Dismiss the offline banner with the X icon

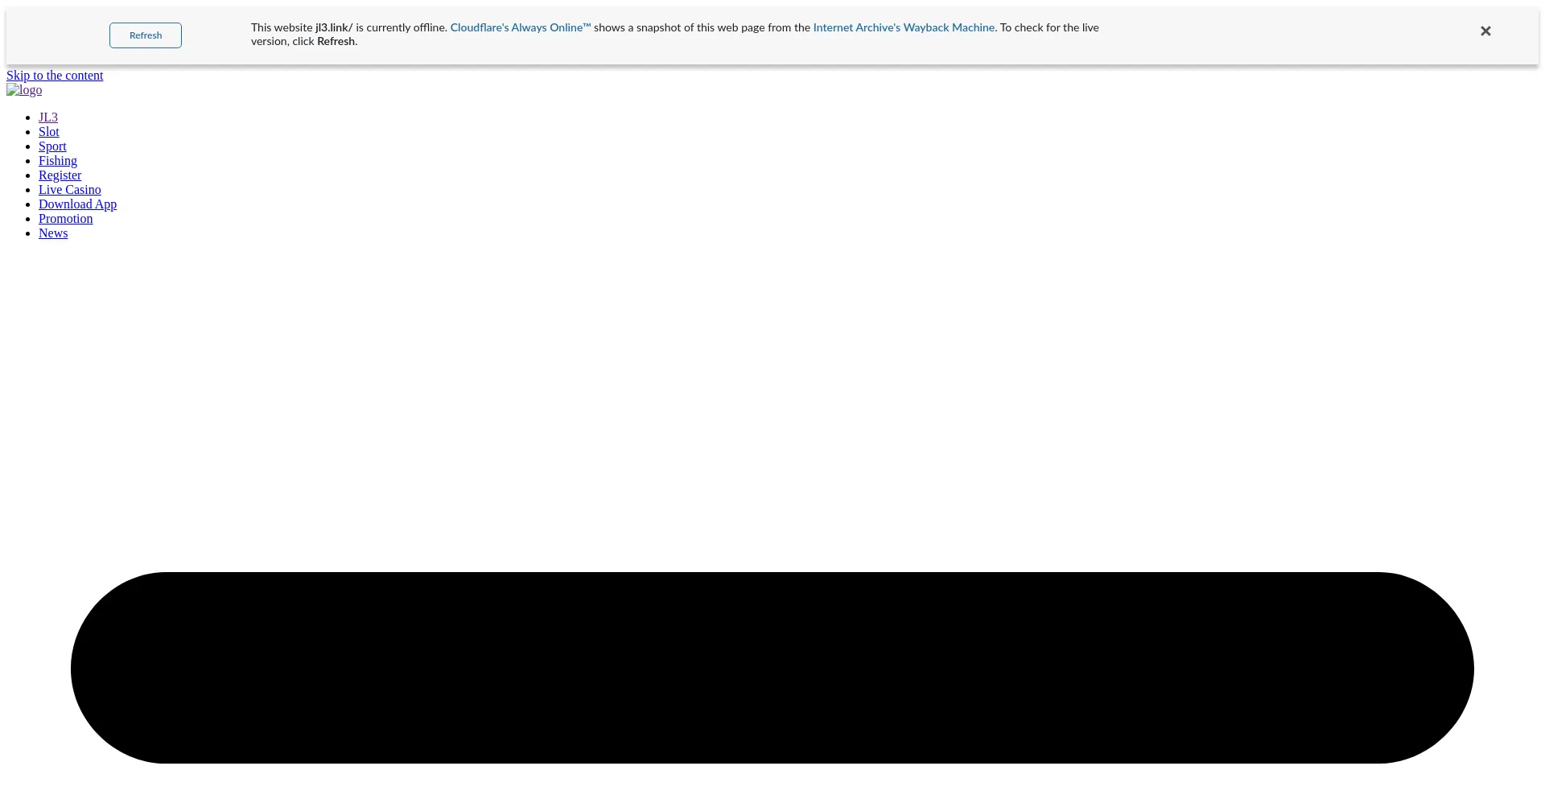1485,31
